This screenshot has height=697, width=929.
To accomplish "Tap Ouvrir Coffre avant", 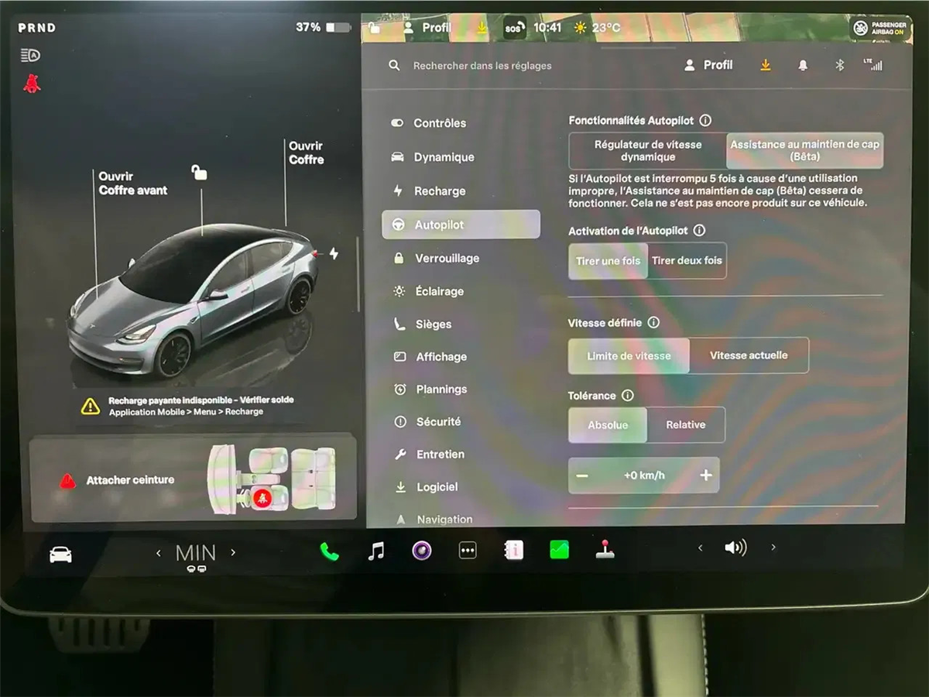I will [x=132, y=184].
